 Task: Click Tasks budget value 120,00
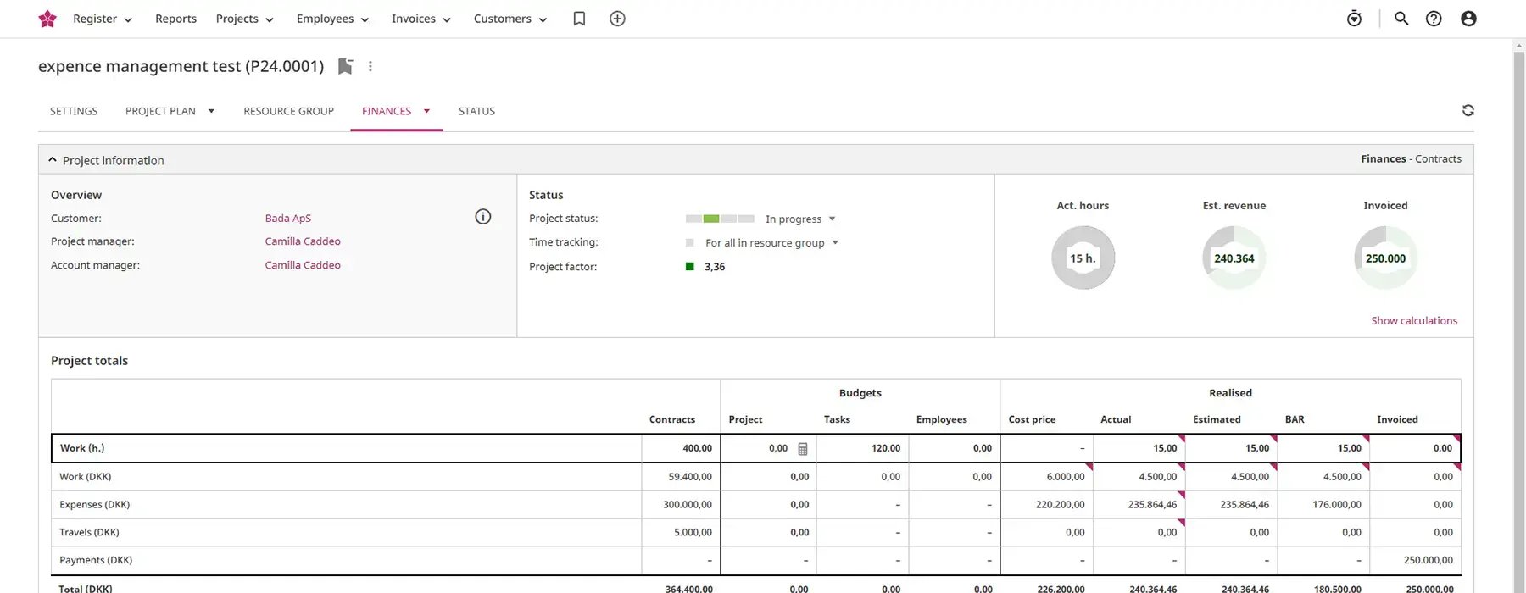[886, 448]
